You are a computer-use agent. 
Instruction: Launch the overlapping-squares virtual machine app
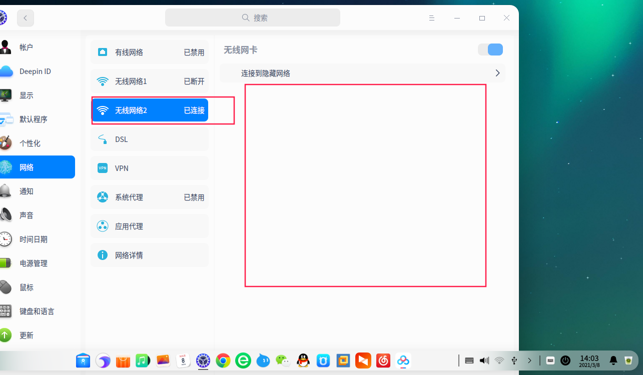(x=343, y=360)
